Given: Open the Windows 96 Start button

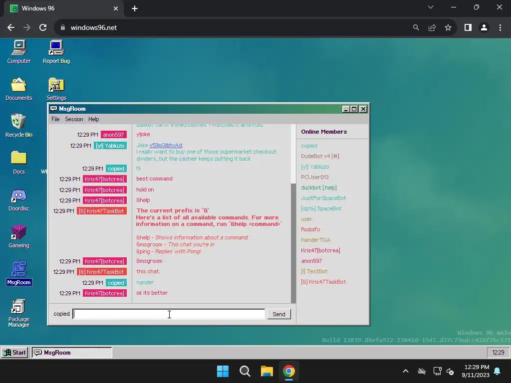Looking at the screenshot, I should pyautogui.click(x=14, y=353).
